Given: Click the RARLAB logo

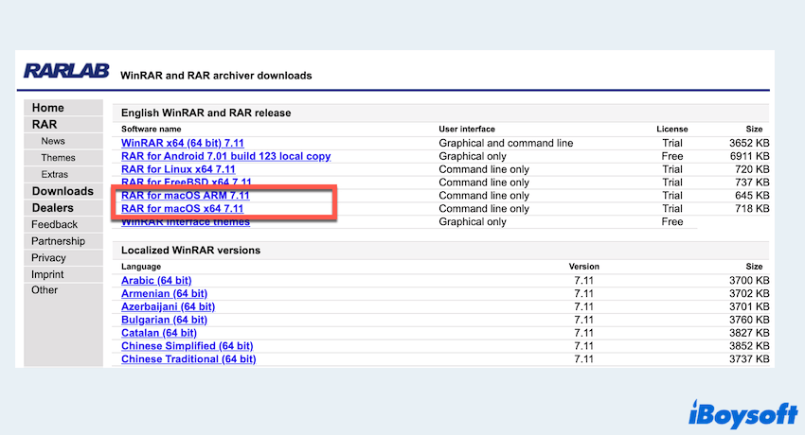Looking at the screenshot, I should tap(66, 73).
